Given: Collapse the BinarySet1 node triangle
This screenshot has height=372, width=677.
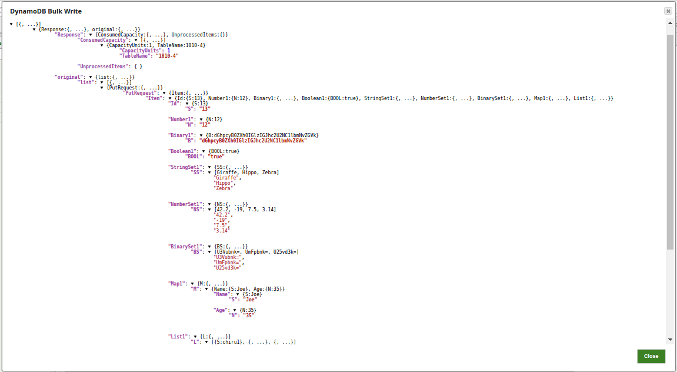Looking at the screenshot, I should click(x=209, y=247).
